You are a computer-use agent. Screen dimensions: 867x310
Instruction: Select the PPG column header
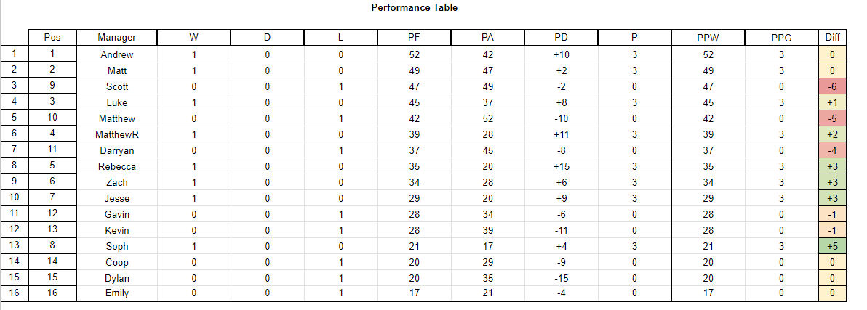[781, 38]
